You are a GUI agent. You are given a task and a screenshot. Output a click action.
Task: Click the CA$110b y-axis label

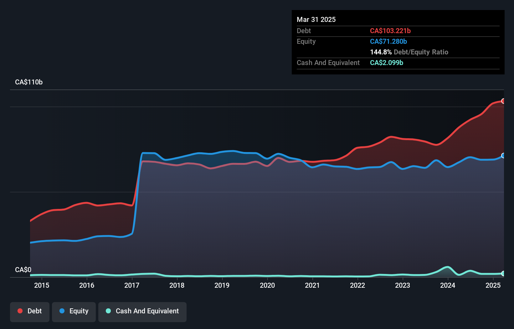point(29,82)
